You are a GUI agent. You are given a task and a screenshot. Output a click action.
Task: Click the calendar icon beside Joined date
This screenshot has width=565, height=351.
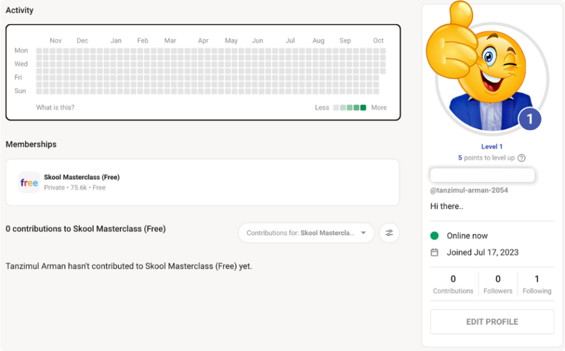point(435,252)
